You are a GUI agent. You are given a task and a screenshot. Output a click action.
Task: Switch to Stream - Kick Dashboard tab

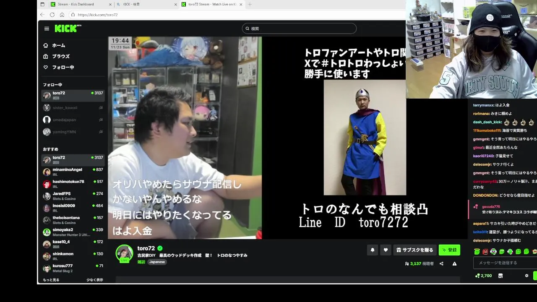point(81,4)
